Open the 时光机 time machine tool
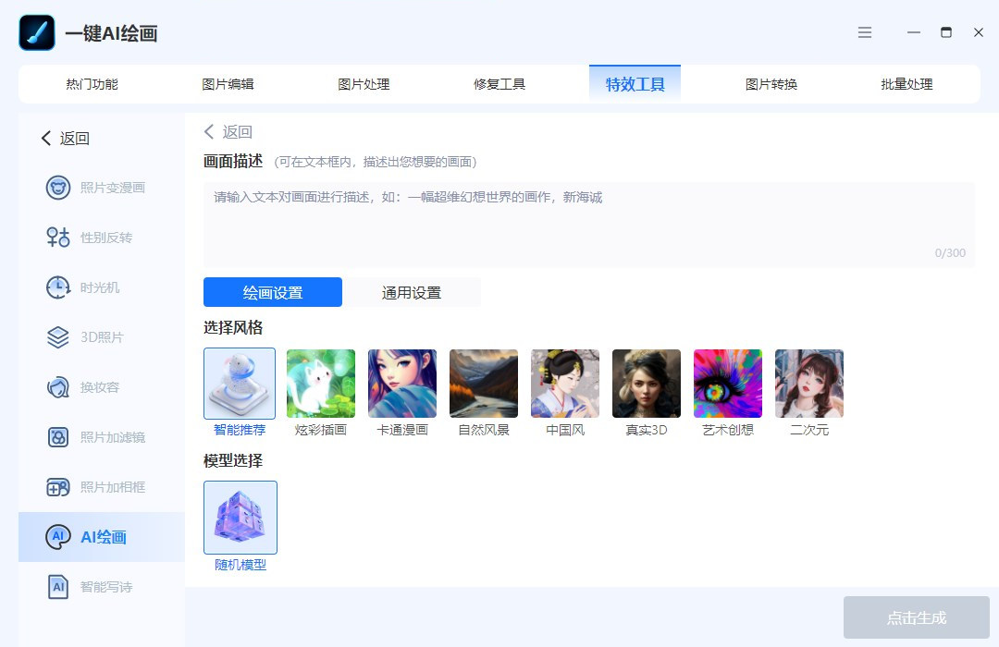 pyautogui.click(x=97, y=287)
